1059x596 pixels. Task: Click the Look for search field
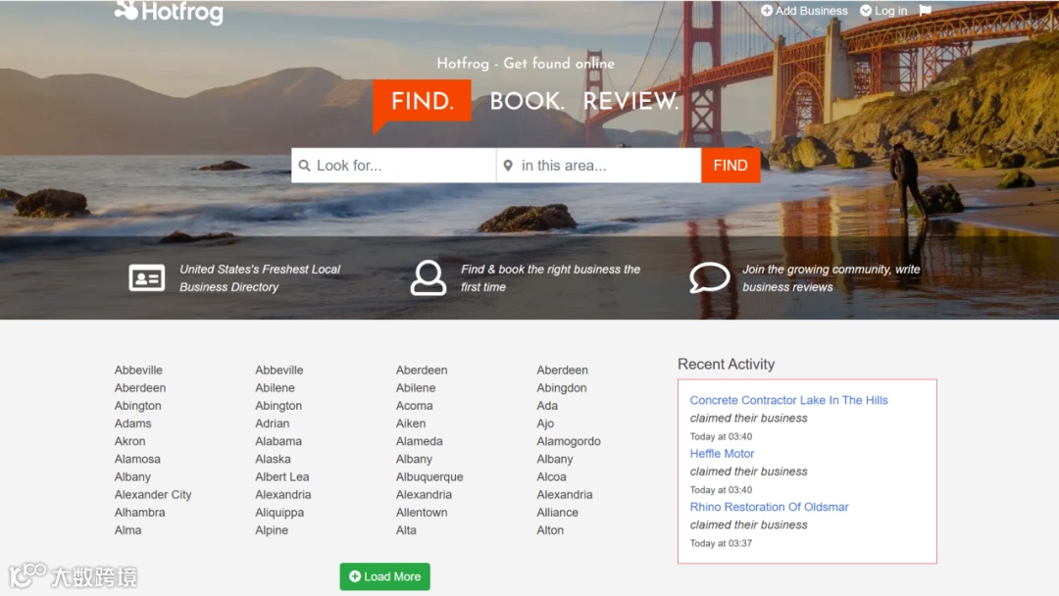click(x=394, y=166)
